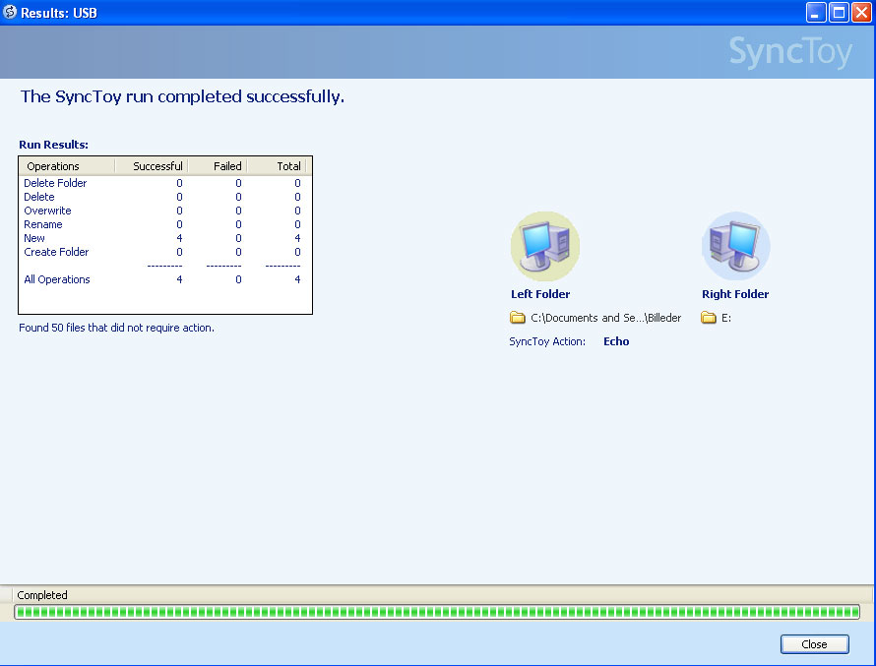Select the All Operations summary row

[x=57, y=279]
